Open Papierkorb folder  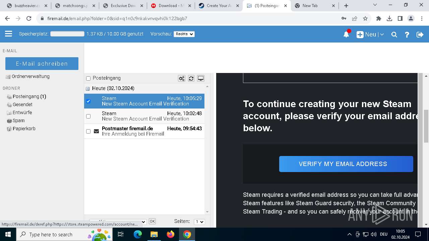pos(24,129)
